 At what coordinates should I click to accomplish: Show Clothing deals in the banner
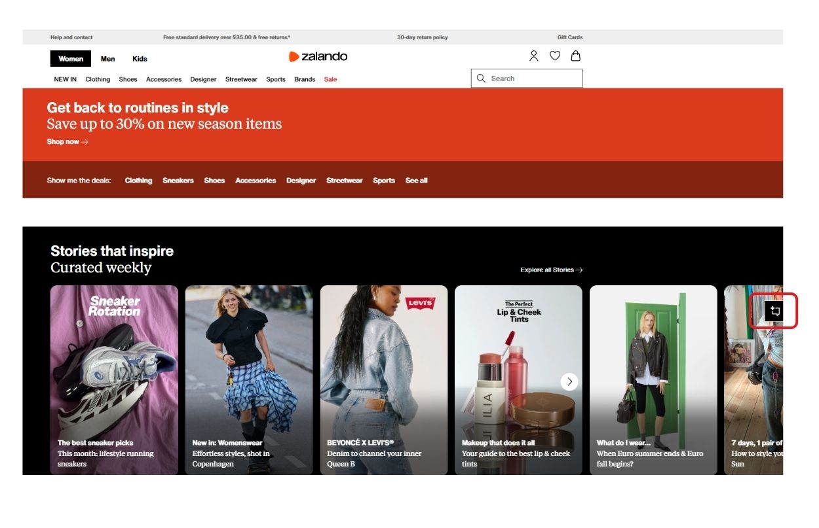[138, 181]
